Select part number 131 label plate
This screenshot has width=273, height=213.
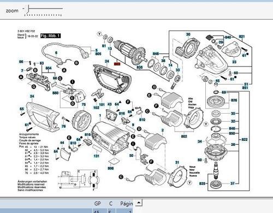tap(96, 156)
